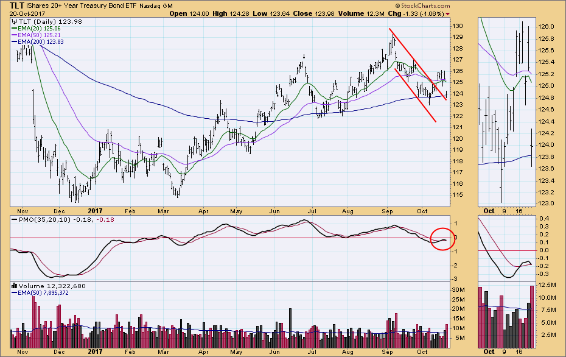Click the -0.3 label on zoomed PMO axis
The width and height of the screenshot is (566, 357).
(544, 274)
